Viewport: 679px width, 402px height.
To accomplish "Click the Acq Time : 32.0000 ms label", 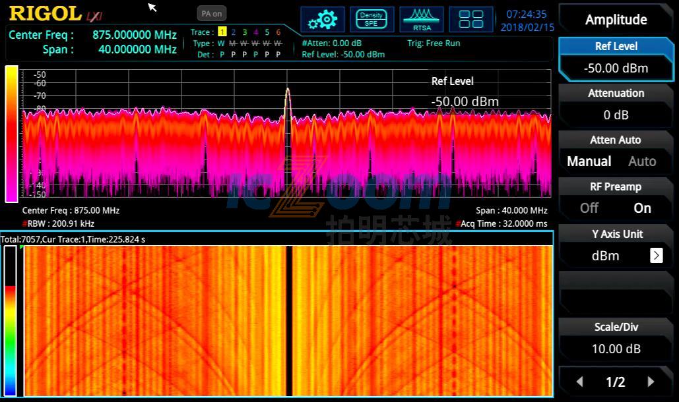I will click(x=501, y=223).
